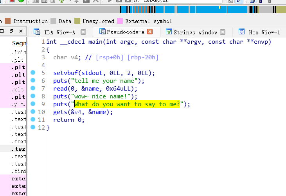This screenshot has height=196, width=286.
Task: Click '&v4' in the gets call
Action: tap(76, 112)
